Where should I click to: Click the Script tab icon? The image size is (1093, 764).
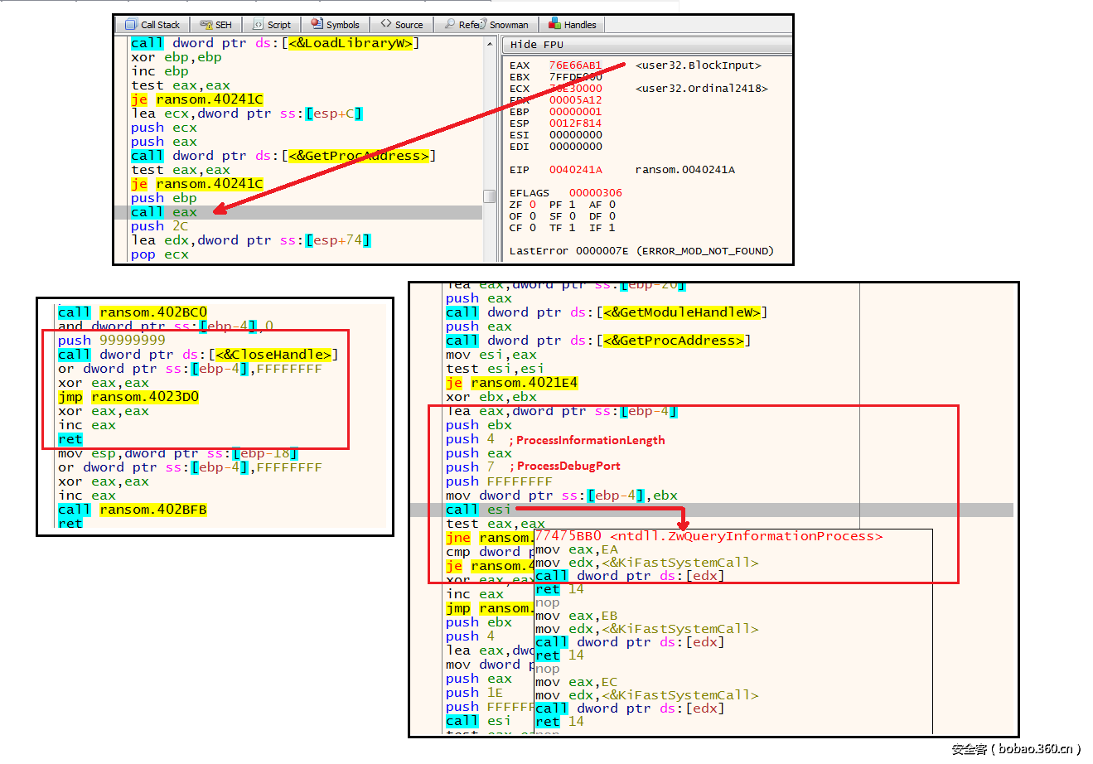[x=259, y=25]
